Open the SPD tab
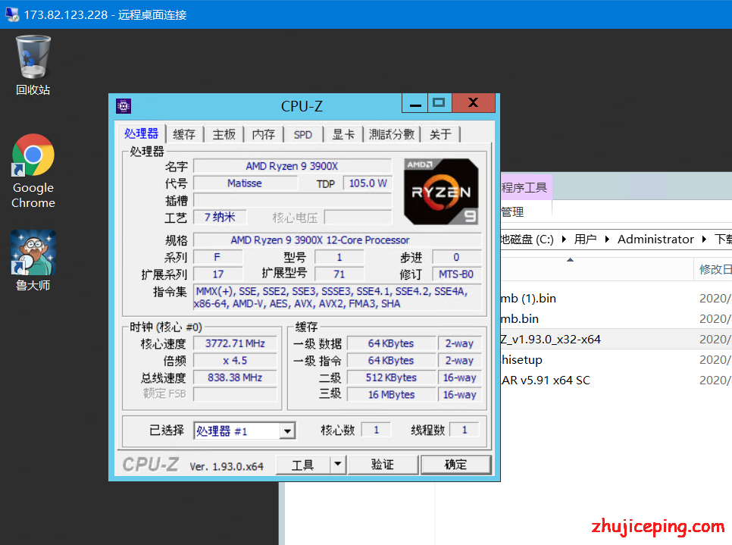 point(303,134)
